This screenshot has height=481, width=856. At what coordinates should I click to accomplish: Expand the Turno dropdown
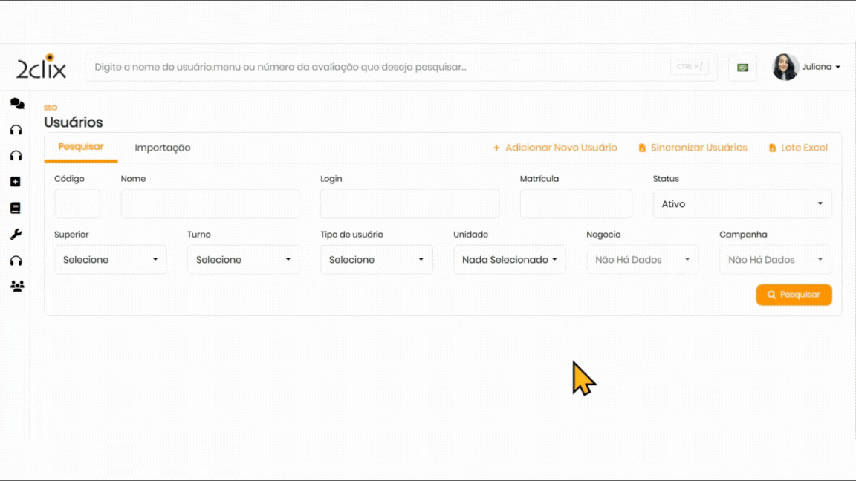pos(243,260)
